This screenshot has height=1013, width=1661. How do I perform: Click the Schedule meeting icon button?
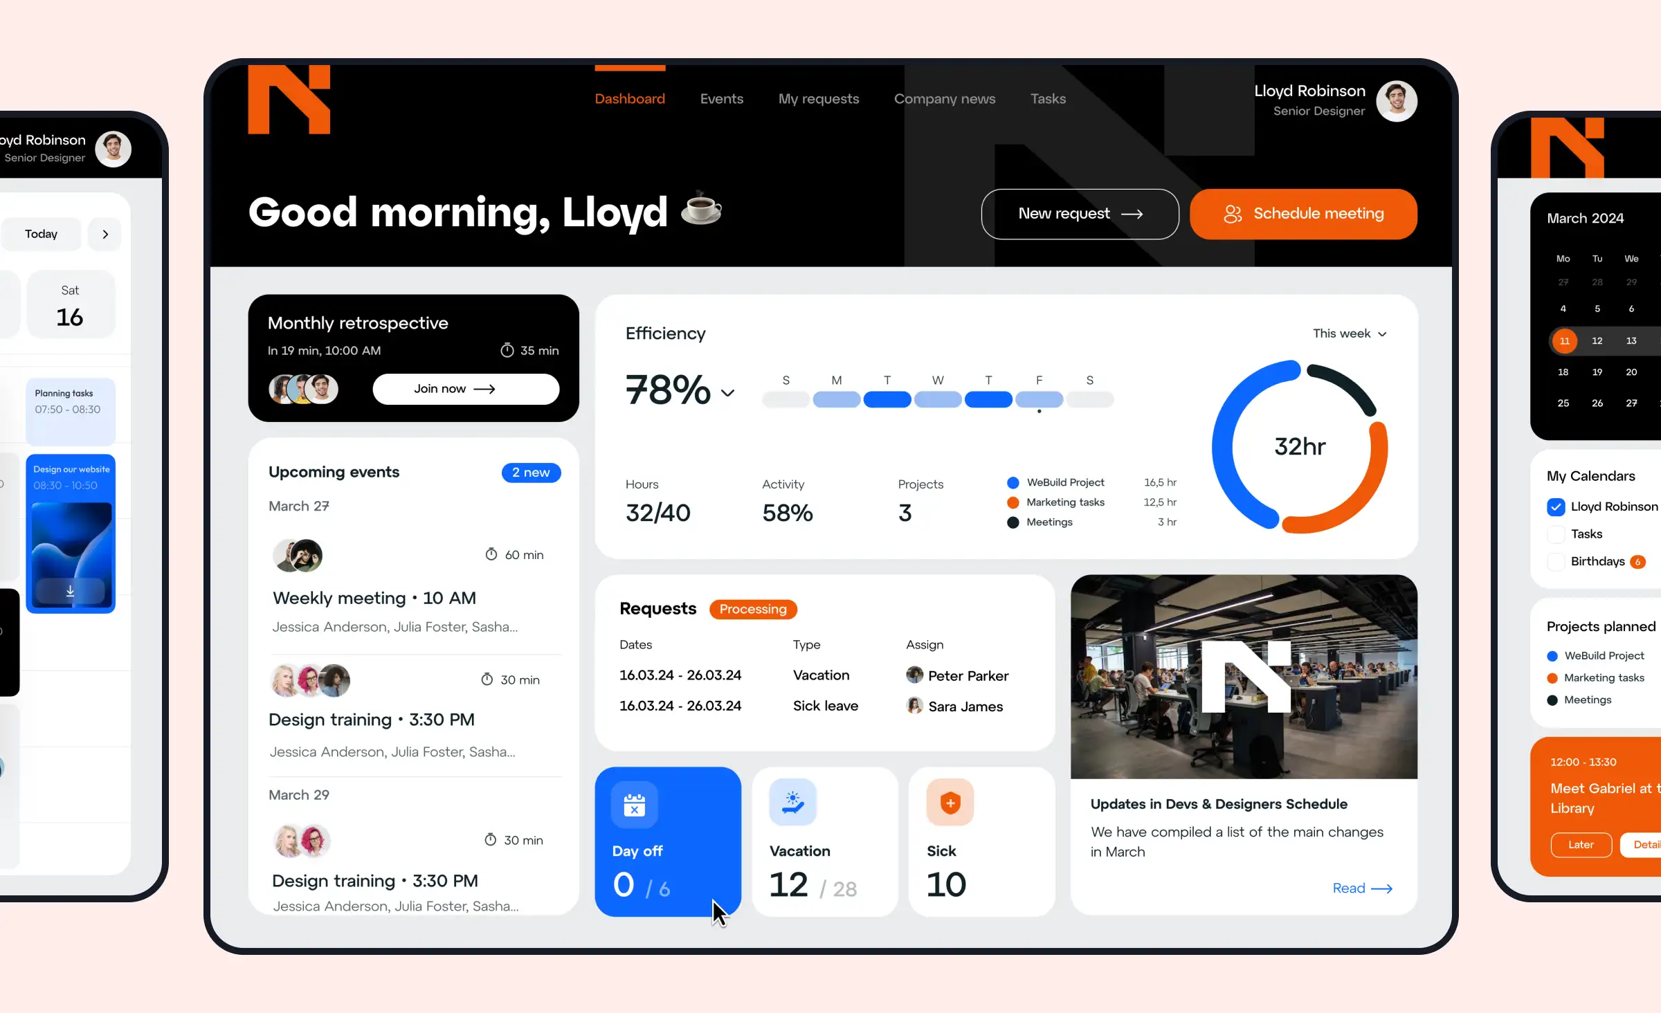point(1234,214)
